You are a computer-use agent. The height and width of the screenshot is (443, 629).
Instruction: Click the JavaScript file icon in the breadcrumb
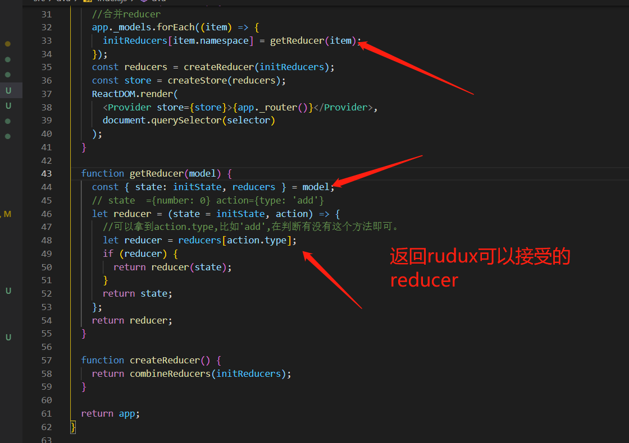pyautogui.click(x=87, y=2)
